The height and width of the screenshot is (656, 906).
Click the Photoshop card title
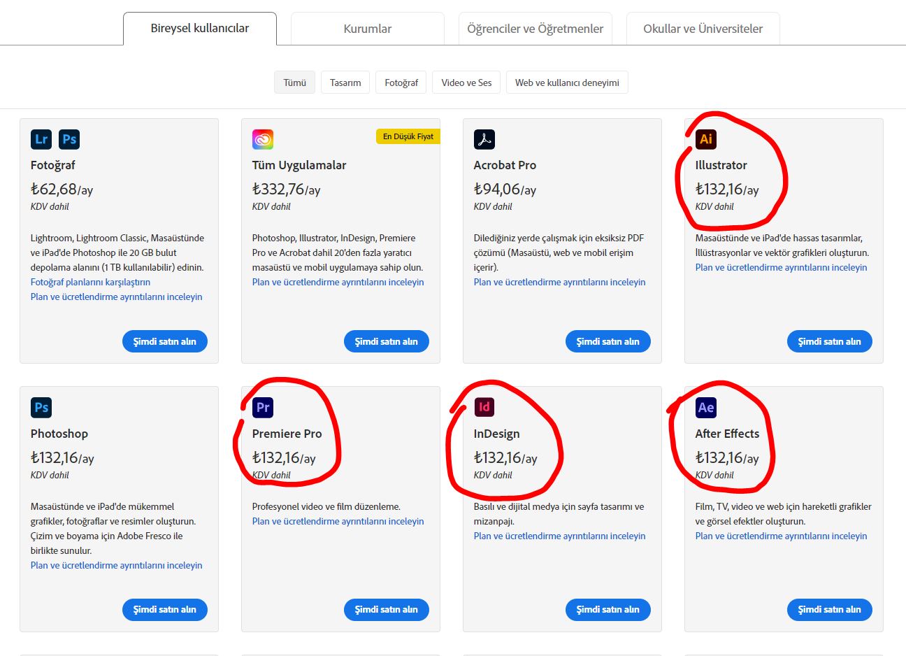point(59,434)
